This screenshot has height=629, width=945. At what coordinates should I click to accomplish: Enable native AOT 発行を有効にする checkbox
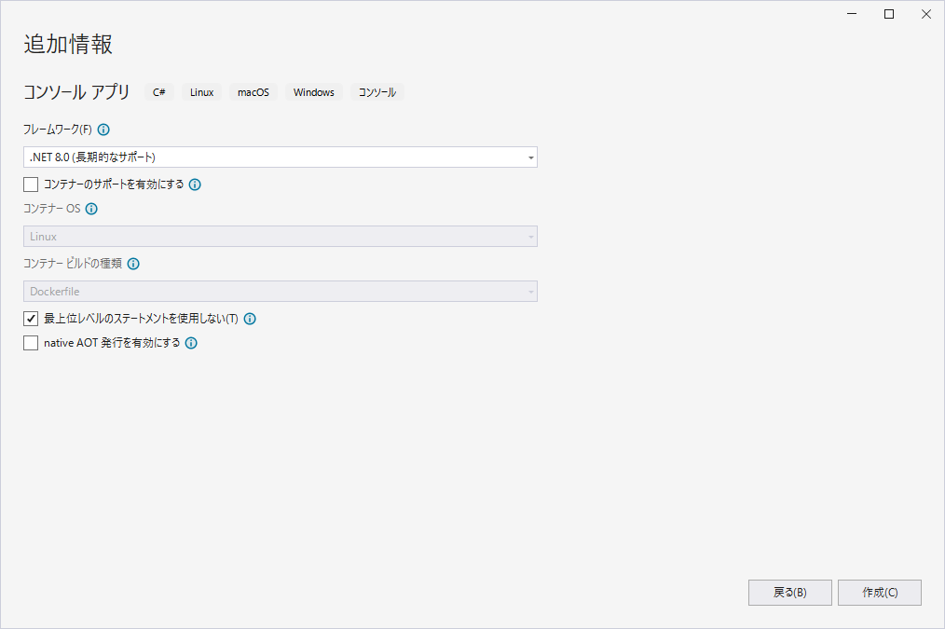tap(31, 343)
